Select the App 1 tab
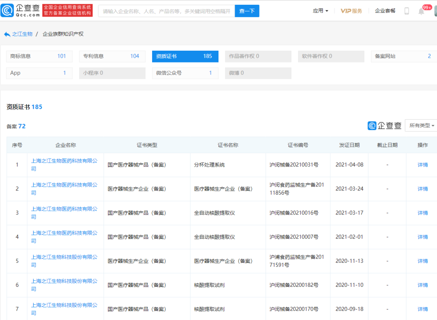 pos(39,73)
